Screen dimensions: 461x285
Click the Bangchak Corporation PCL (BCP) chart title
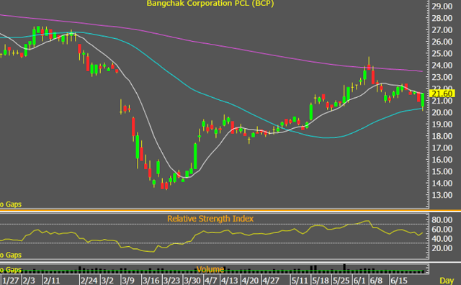pyautogui.click(x=210, y=4)
